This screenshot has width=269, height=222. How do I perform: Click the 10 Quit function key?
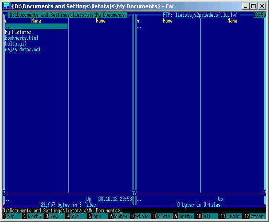click(207, 216)
